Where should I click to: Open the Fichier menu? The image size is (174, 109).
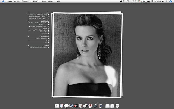point(17,1)
